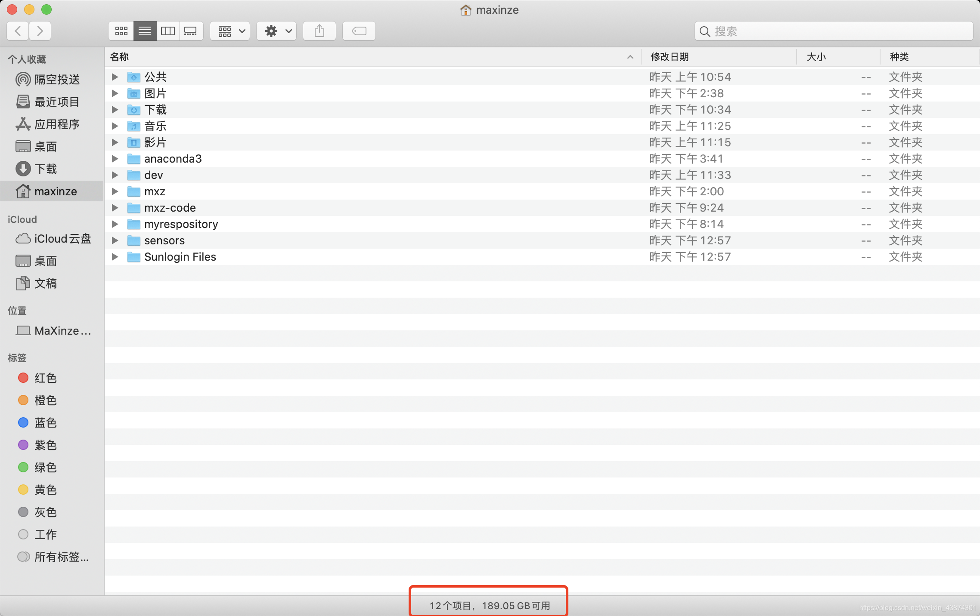
Task: Expand the anaconda3 folder
Action: pyautogui.click(x=115, y=159)
